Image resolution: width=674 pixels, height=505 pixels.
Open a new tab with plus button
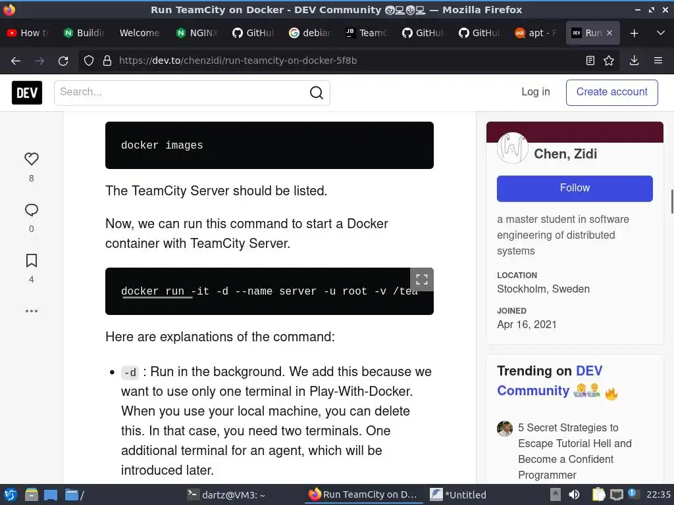(634, 33)
